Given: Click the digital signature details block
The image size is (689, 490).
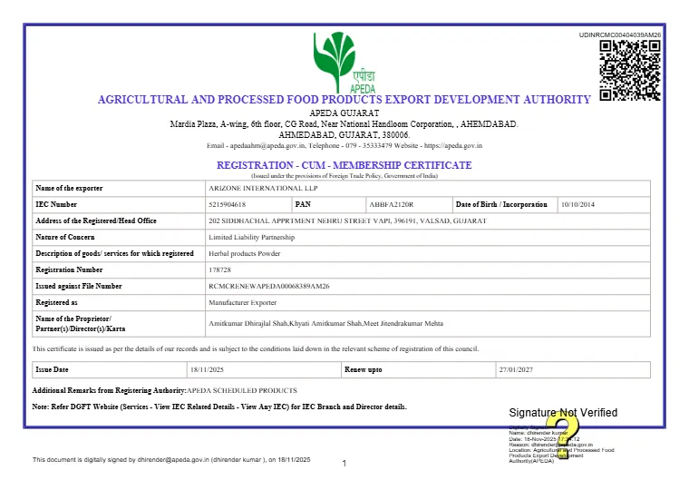Looking at the screenshot, I should [x=561, y=445].
